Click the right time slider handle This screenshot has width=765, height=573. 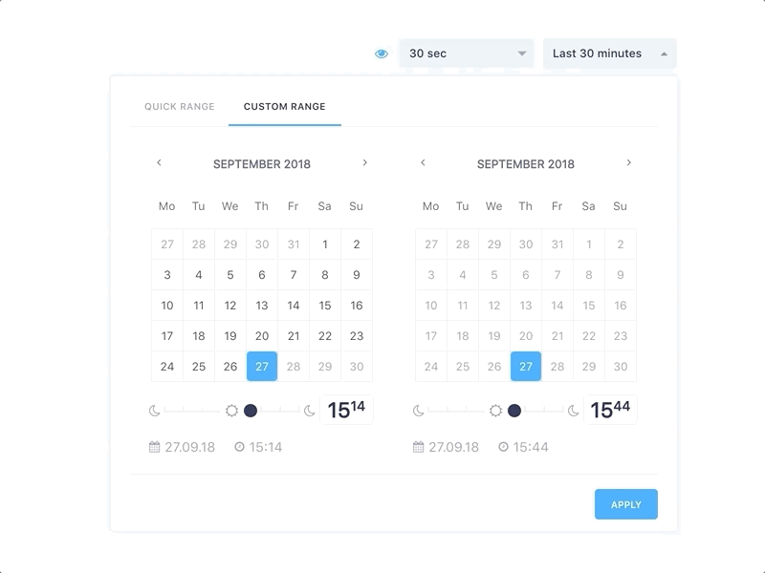coord(514,411)
